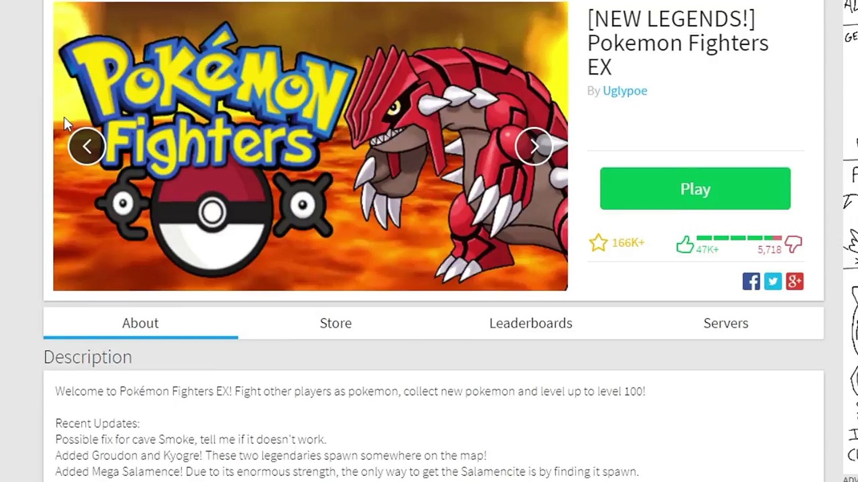
Task: Switch to the Store tab
Action: pyautogui.click(x=336, y=323)
